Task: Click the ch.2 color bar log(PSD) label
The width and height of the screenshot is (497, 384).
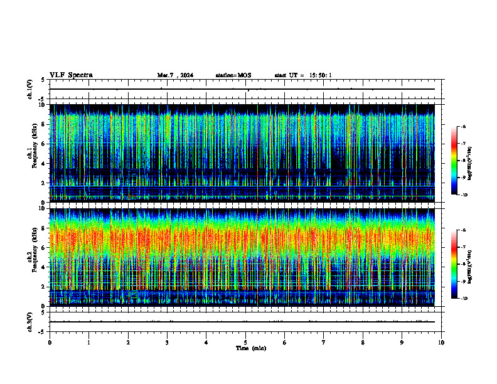Action: point(470,267)
